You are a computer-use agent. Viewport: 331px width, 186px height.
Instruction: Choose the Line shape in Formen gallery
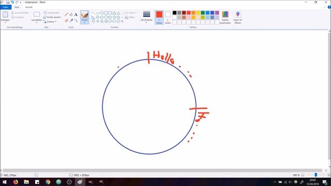pos(93,13)
